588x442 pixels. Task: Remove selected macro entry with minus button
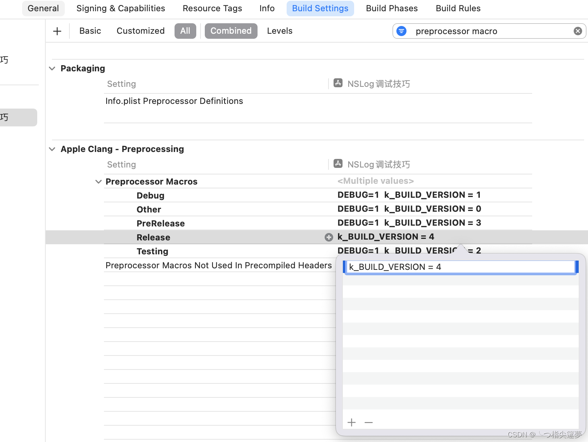pos(369,422)
